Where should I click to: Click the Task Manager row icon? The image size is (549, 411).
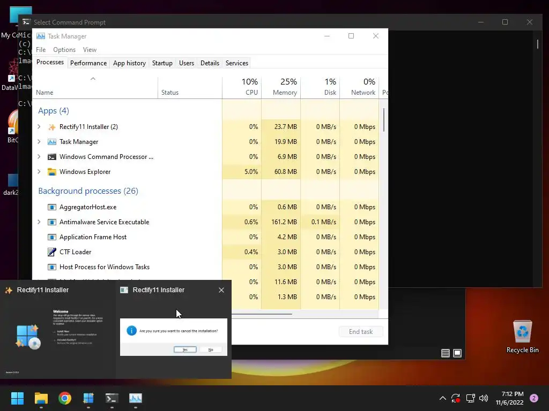click(52, 142)
